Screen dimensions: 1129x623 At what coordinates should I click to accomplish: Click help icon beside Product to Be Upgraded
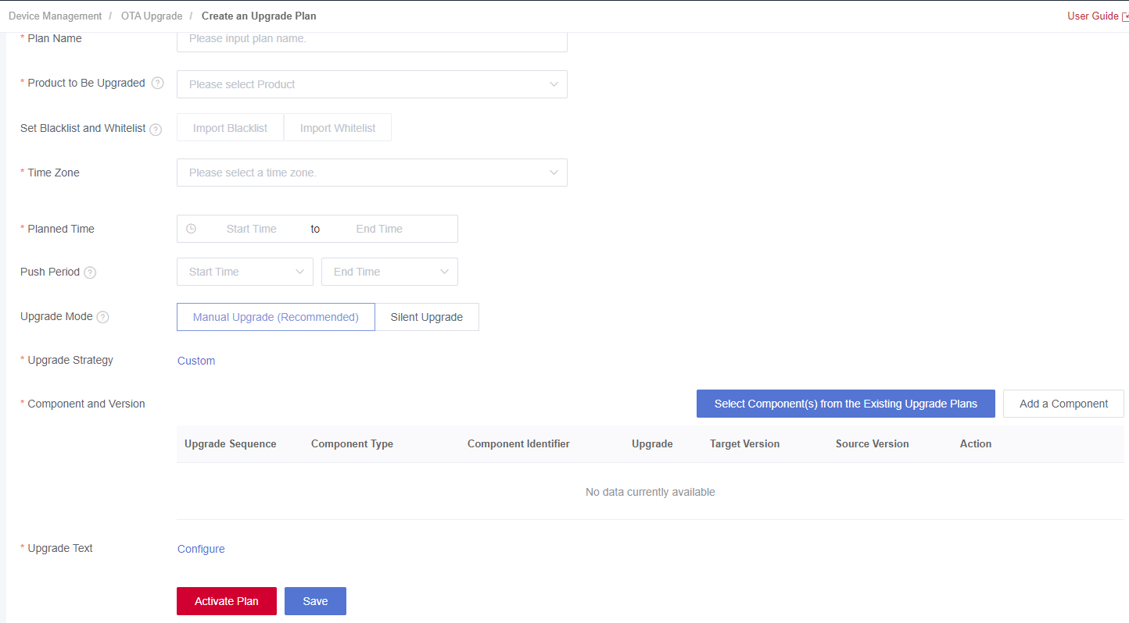point(158,84)
